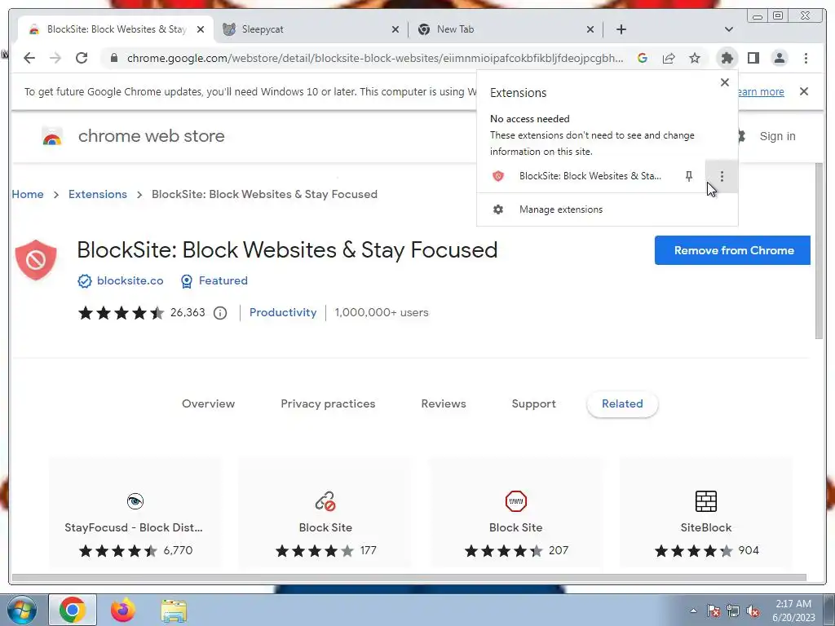The image size is (835, 626).
Task: Click the chrome web store logo
Action: click(x=133, y=136)
